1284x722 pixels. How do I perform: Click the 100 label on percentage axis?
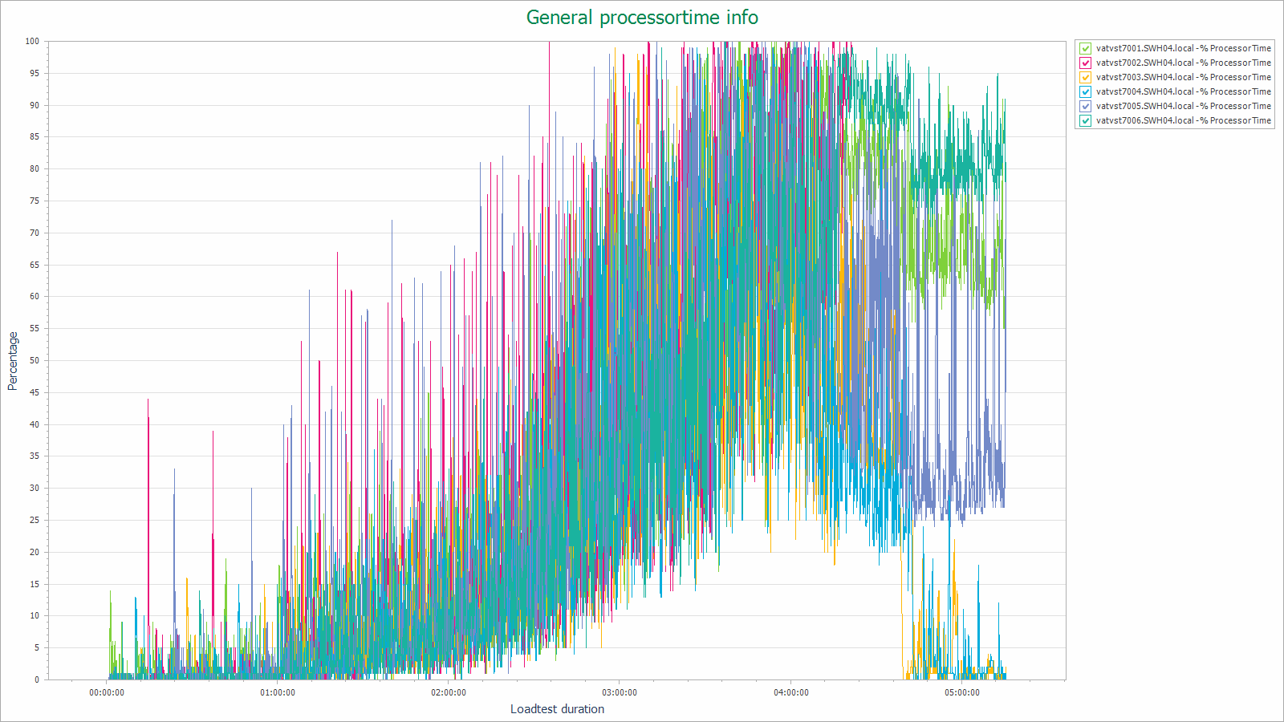click(32, 41)
